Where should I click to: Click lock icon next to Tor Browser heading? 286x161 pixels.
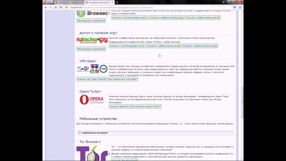(x=100, y=142)
